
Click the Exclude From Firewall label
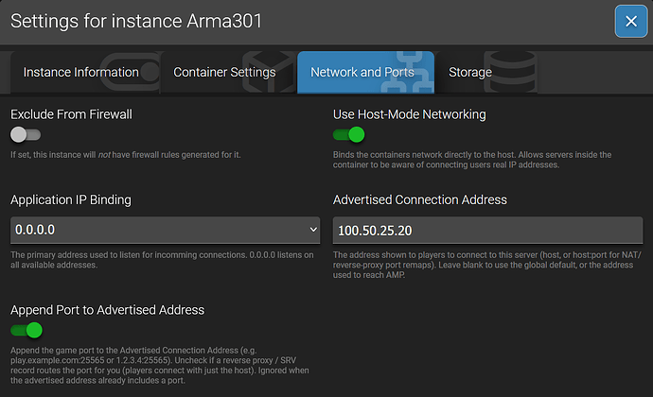pyautogui.click(x=71, y=114)
